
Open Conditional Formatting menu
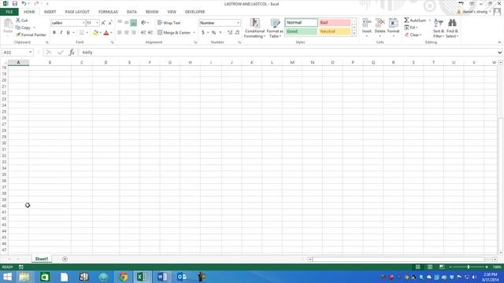tap(254, 28)
